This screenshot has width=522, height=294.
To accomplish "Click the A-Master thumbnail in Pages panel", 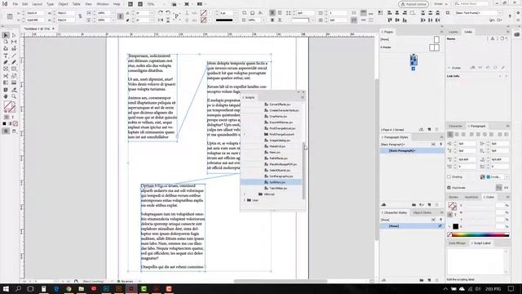I will click(434, 47).
